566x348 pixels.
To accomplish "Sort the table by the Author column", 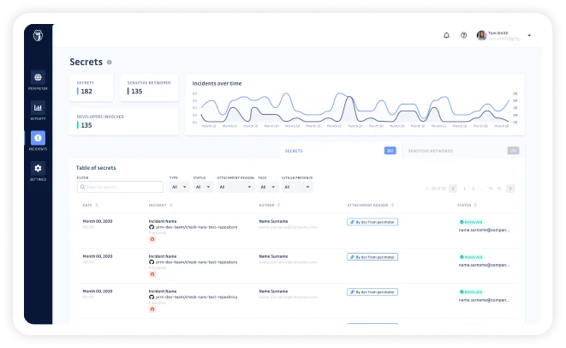I will tap(270, 205).
